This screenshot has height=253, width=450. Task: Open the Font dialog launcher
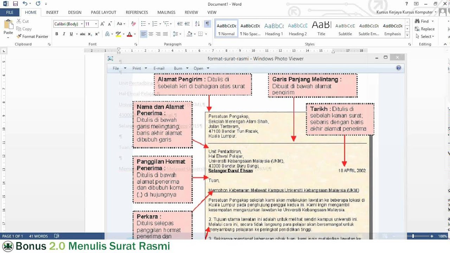point(136,44)
